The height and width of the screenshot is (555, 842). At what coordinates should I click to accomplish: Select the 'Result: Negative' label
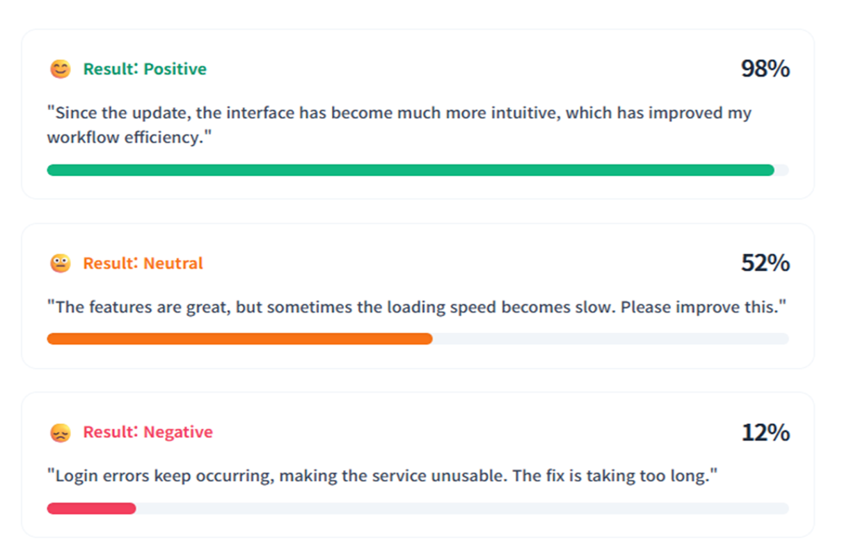148,432
